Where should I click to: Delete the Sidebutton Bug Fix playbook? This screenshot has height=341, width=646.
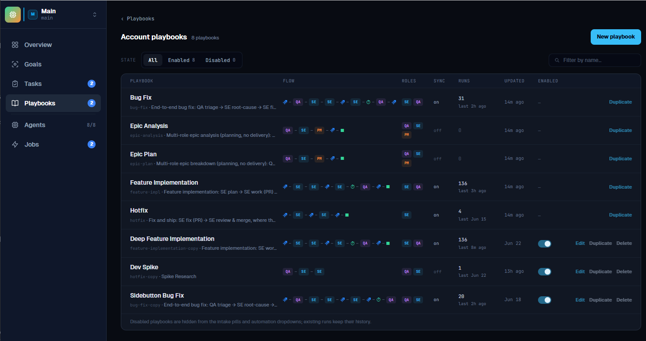pos(624,300)
